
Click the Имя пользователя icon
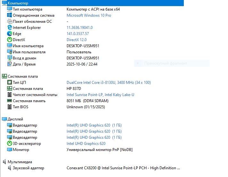pos(10,52)
